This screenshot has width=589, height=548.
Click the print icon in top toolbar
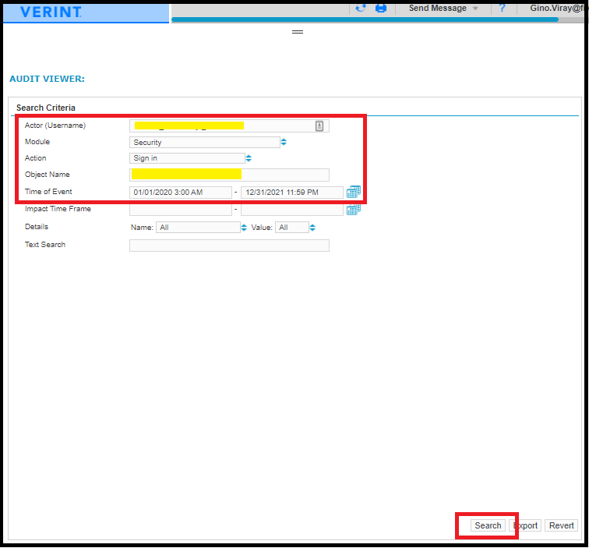[x=381, y=8]
